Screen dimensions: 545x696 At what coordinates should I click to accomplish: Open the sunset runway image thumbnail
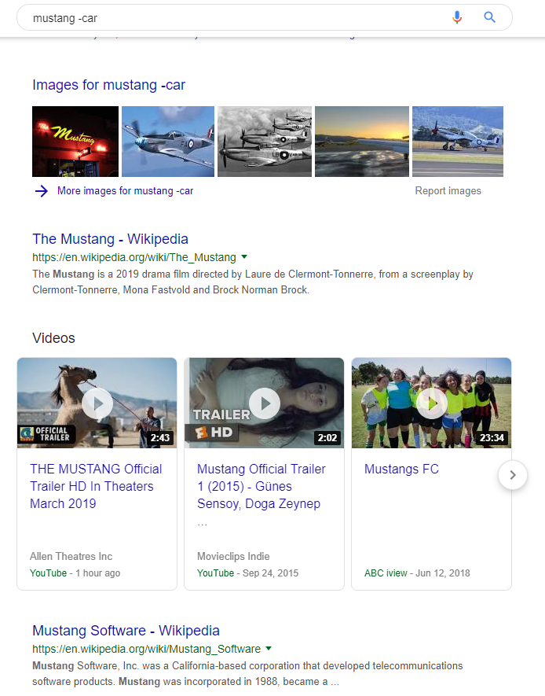tap(362, 141)
